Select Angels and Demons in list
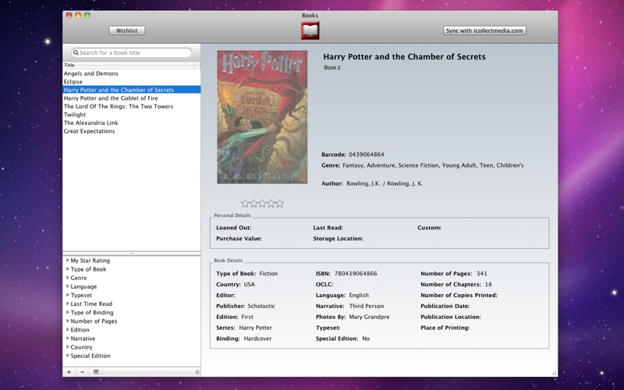The image size is (624, 390). click(x=131, y=73)
